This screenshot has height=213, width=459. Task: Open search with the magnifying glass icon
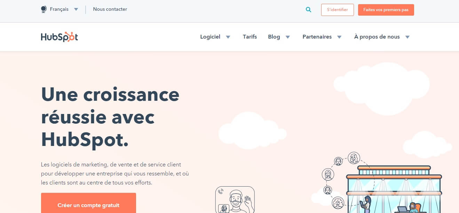(308, 10)
